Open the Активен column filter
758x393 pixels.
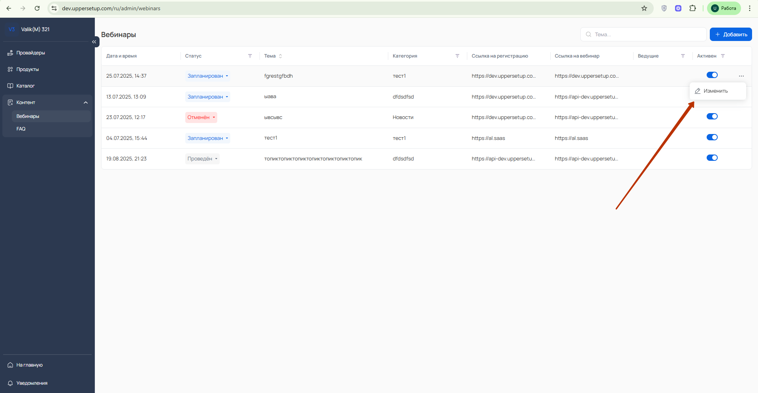tap(723, 56)
